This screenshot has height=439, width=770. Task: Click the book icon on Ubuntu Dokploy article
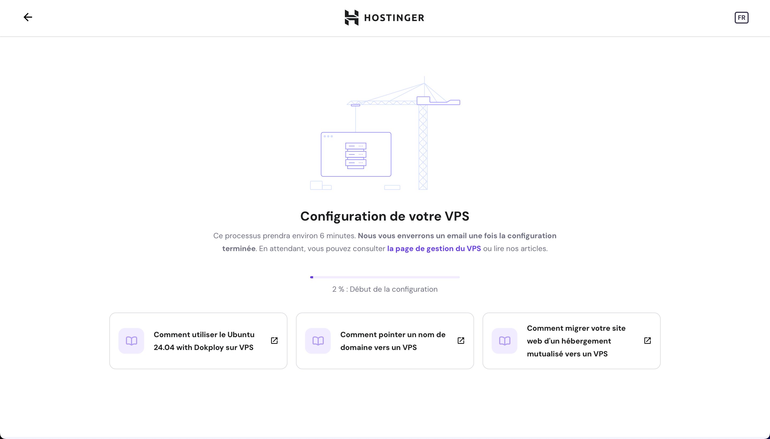(131, 341)
